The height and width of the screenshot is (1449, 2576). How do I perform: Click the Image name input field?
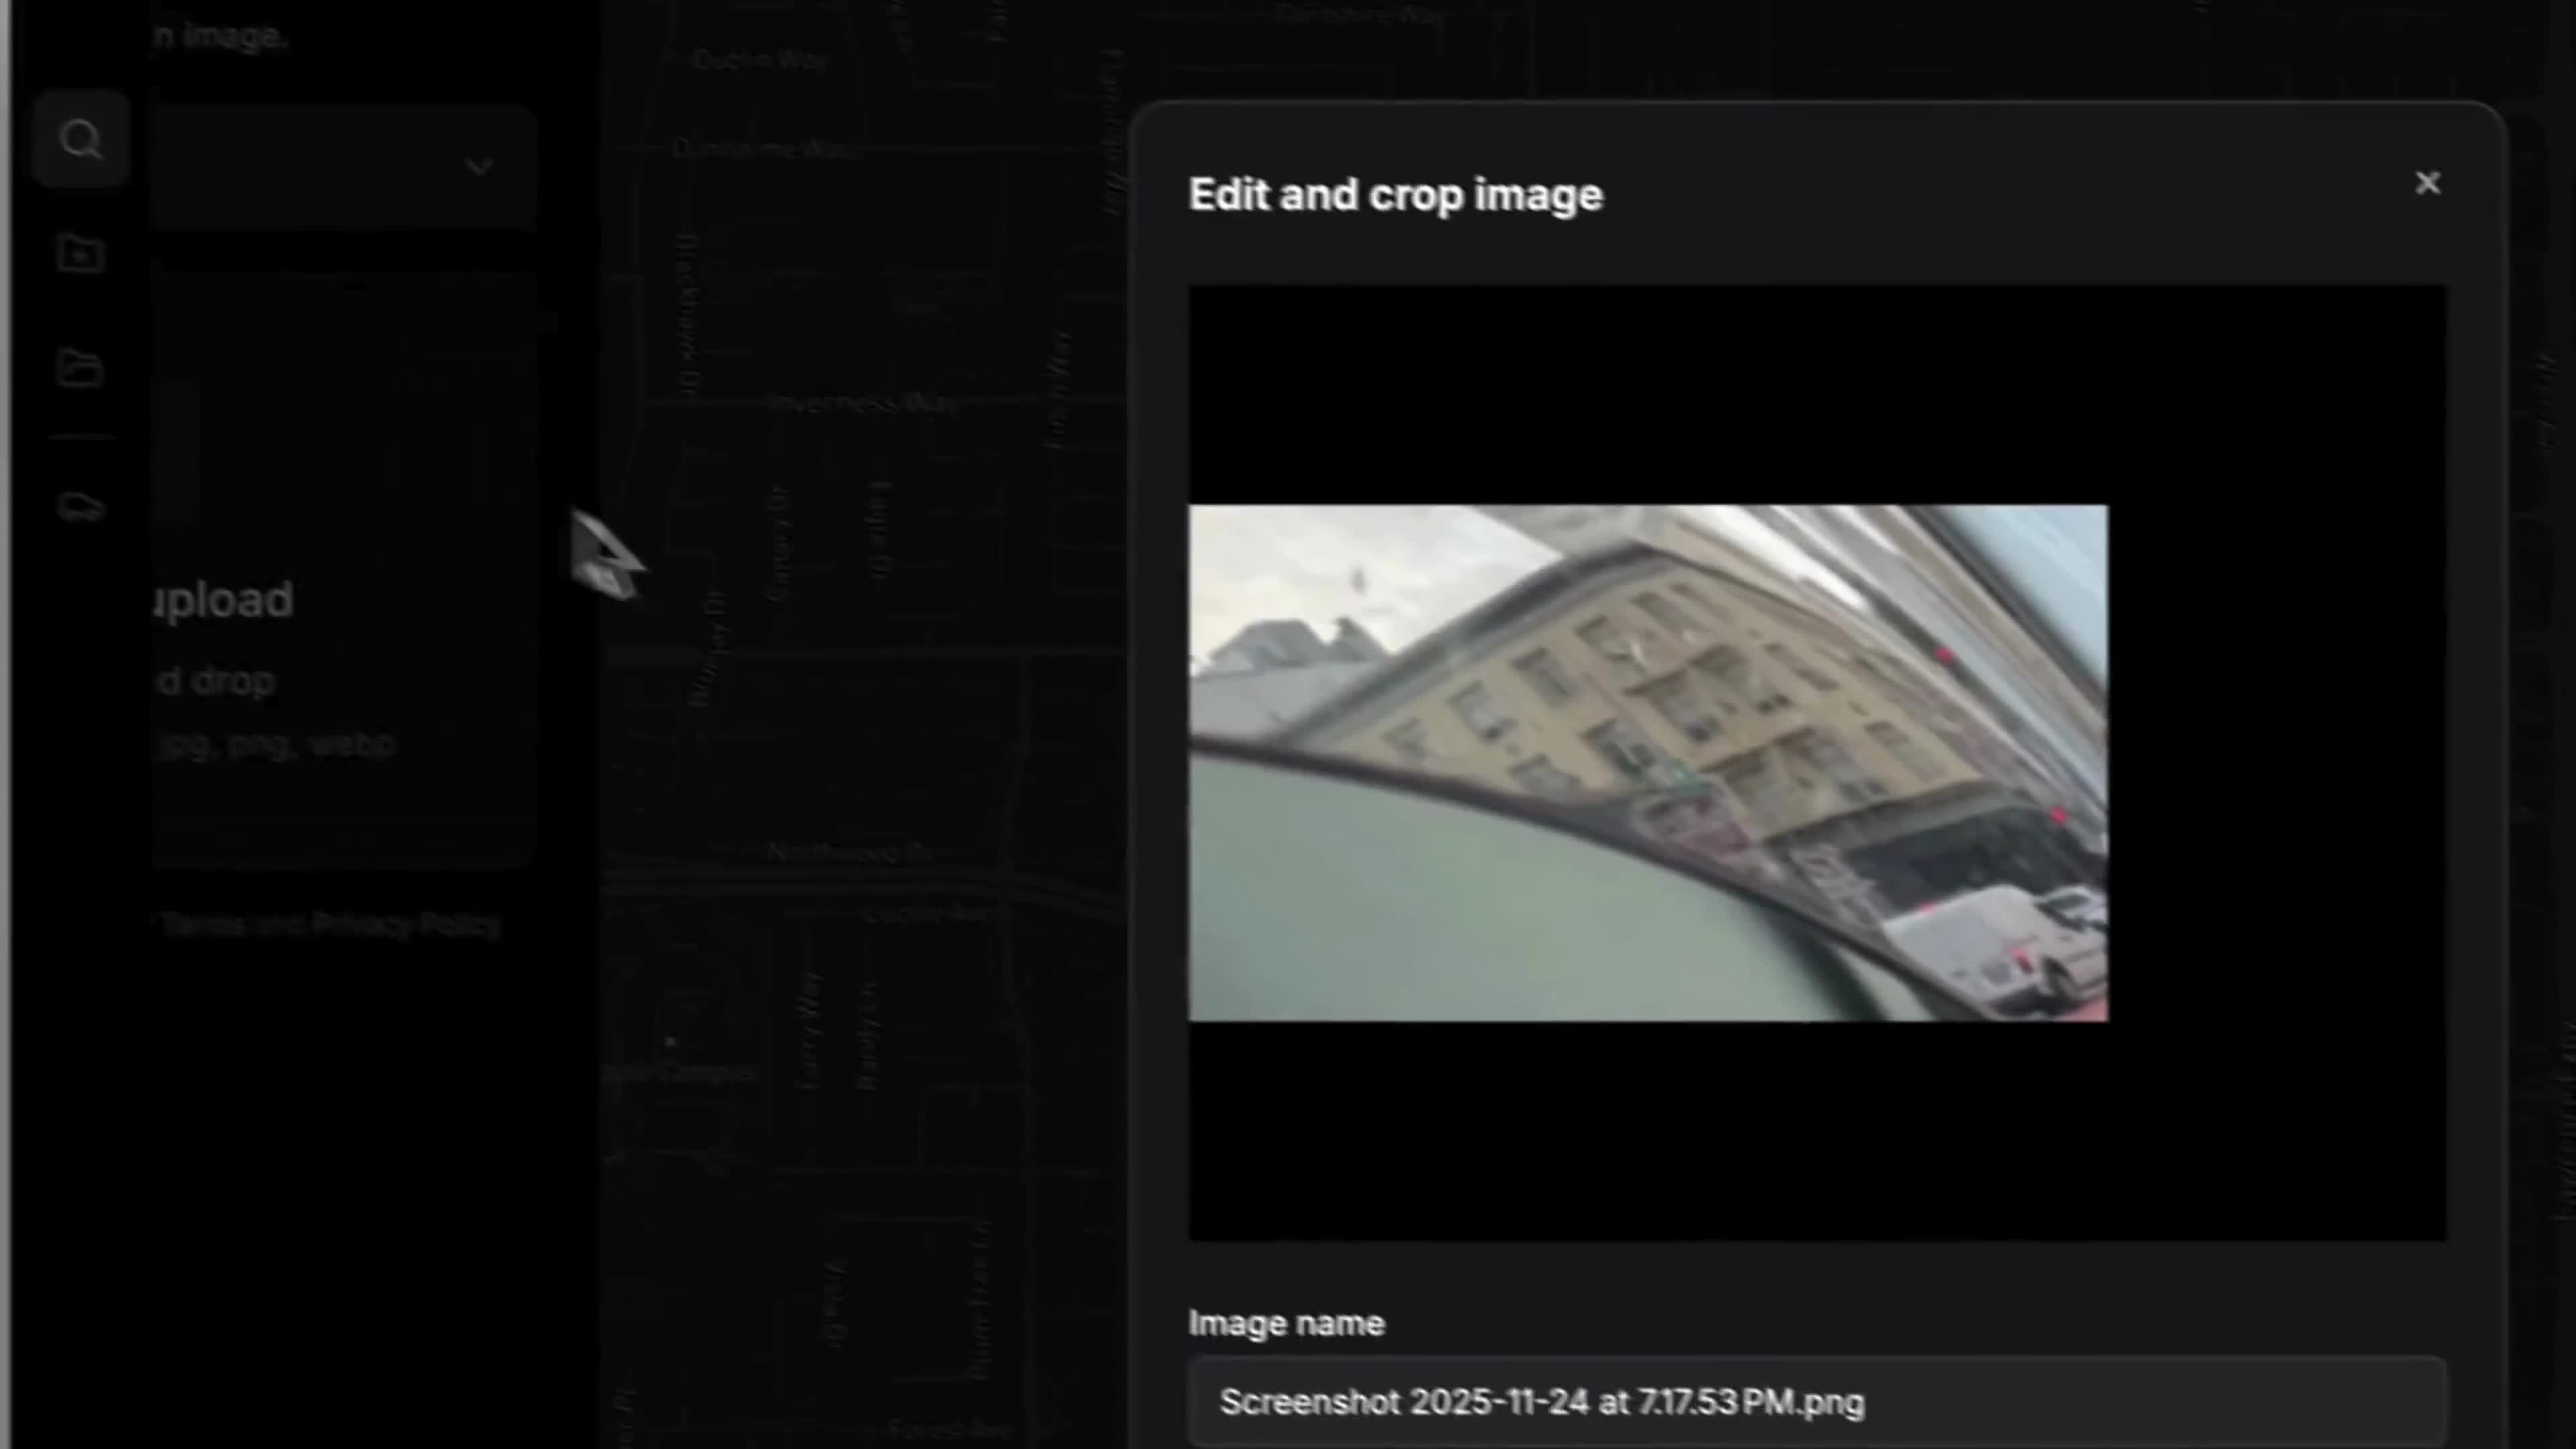1815,1402
